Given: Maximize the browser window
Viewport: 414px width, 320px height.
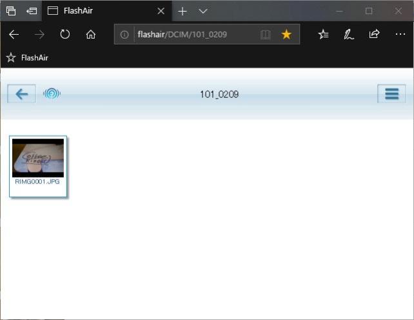Looking at the screenshot, I should [369, 11].
